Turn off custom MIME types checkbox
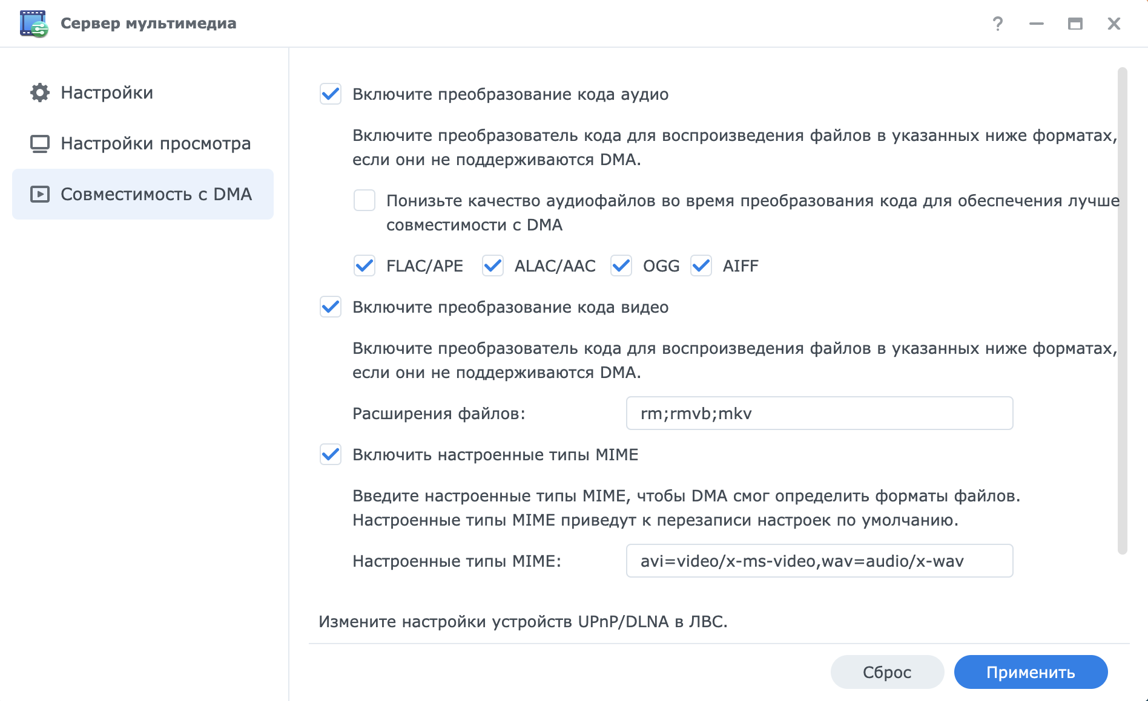The image size is (1148, 701). tap(331, 455)
